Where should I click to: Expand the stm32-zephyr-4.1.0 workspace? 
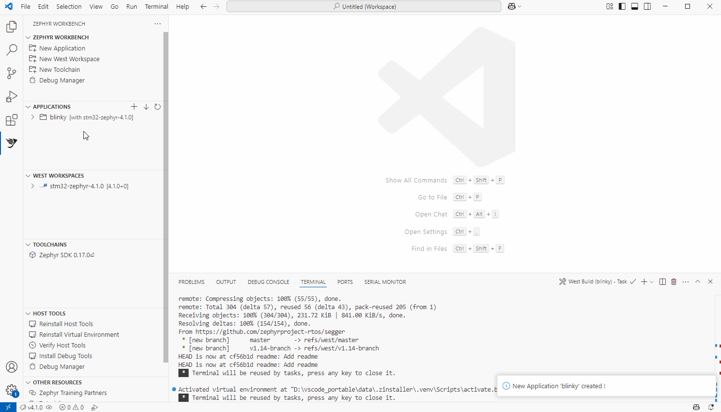coord(32,186)
